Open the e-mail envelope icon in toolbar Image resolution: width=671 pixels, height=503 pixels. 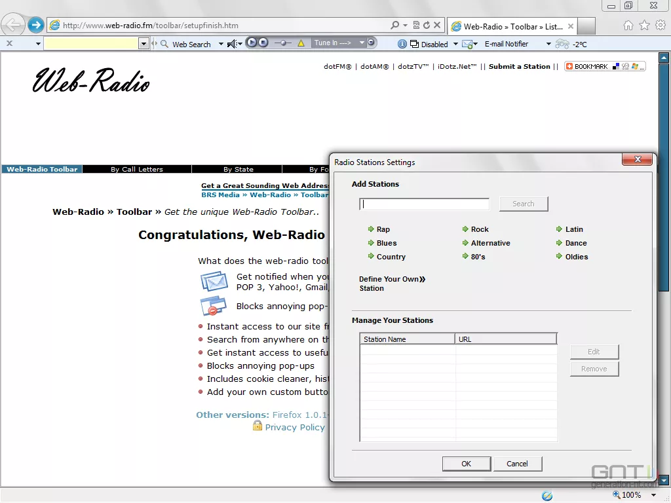coord(467,44)
